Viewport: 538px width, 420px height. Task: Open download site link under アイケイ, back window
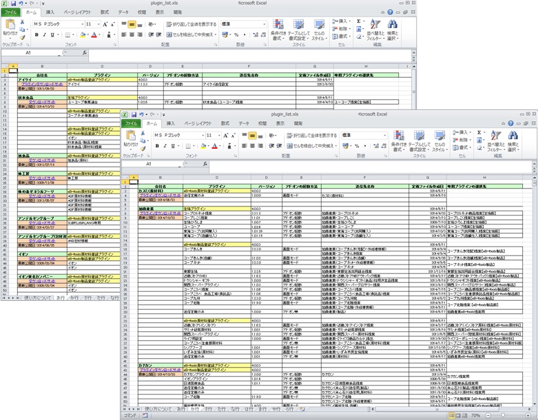click(42, 84)
